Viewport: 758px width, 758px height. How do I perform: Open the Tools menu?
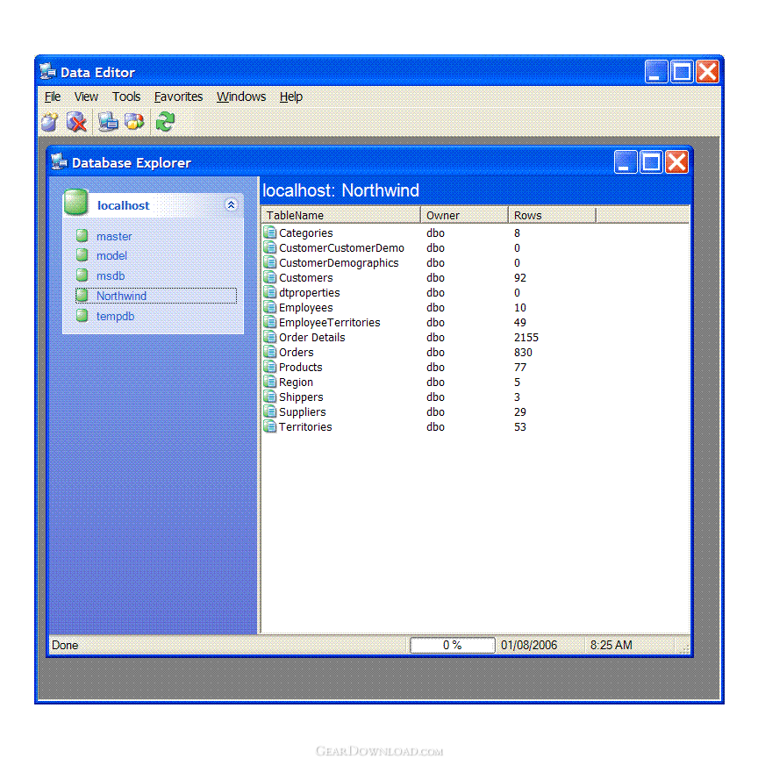tap(126, 97)
